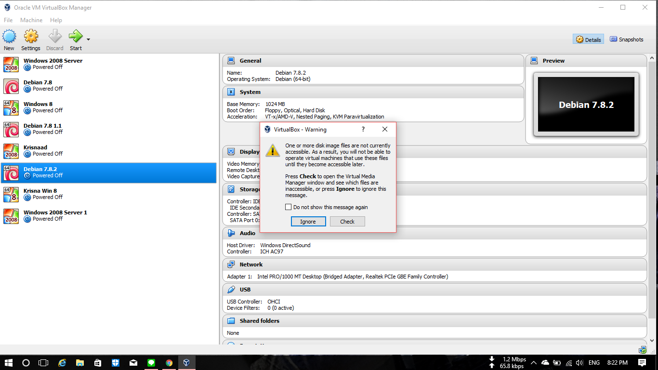This screenshot has width=658, height=370.
Task: Click the Krisna Win 8 OS icon
Action: (x=11, y=194)
